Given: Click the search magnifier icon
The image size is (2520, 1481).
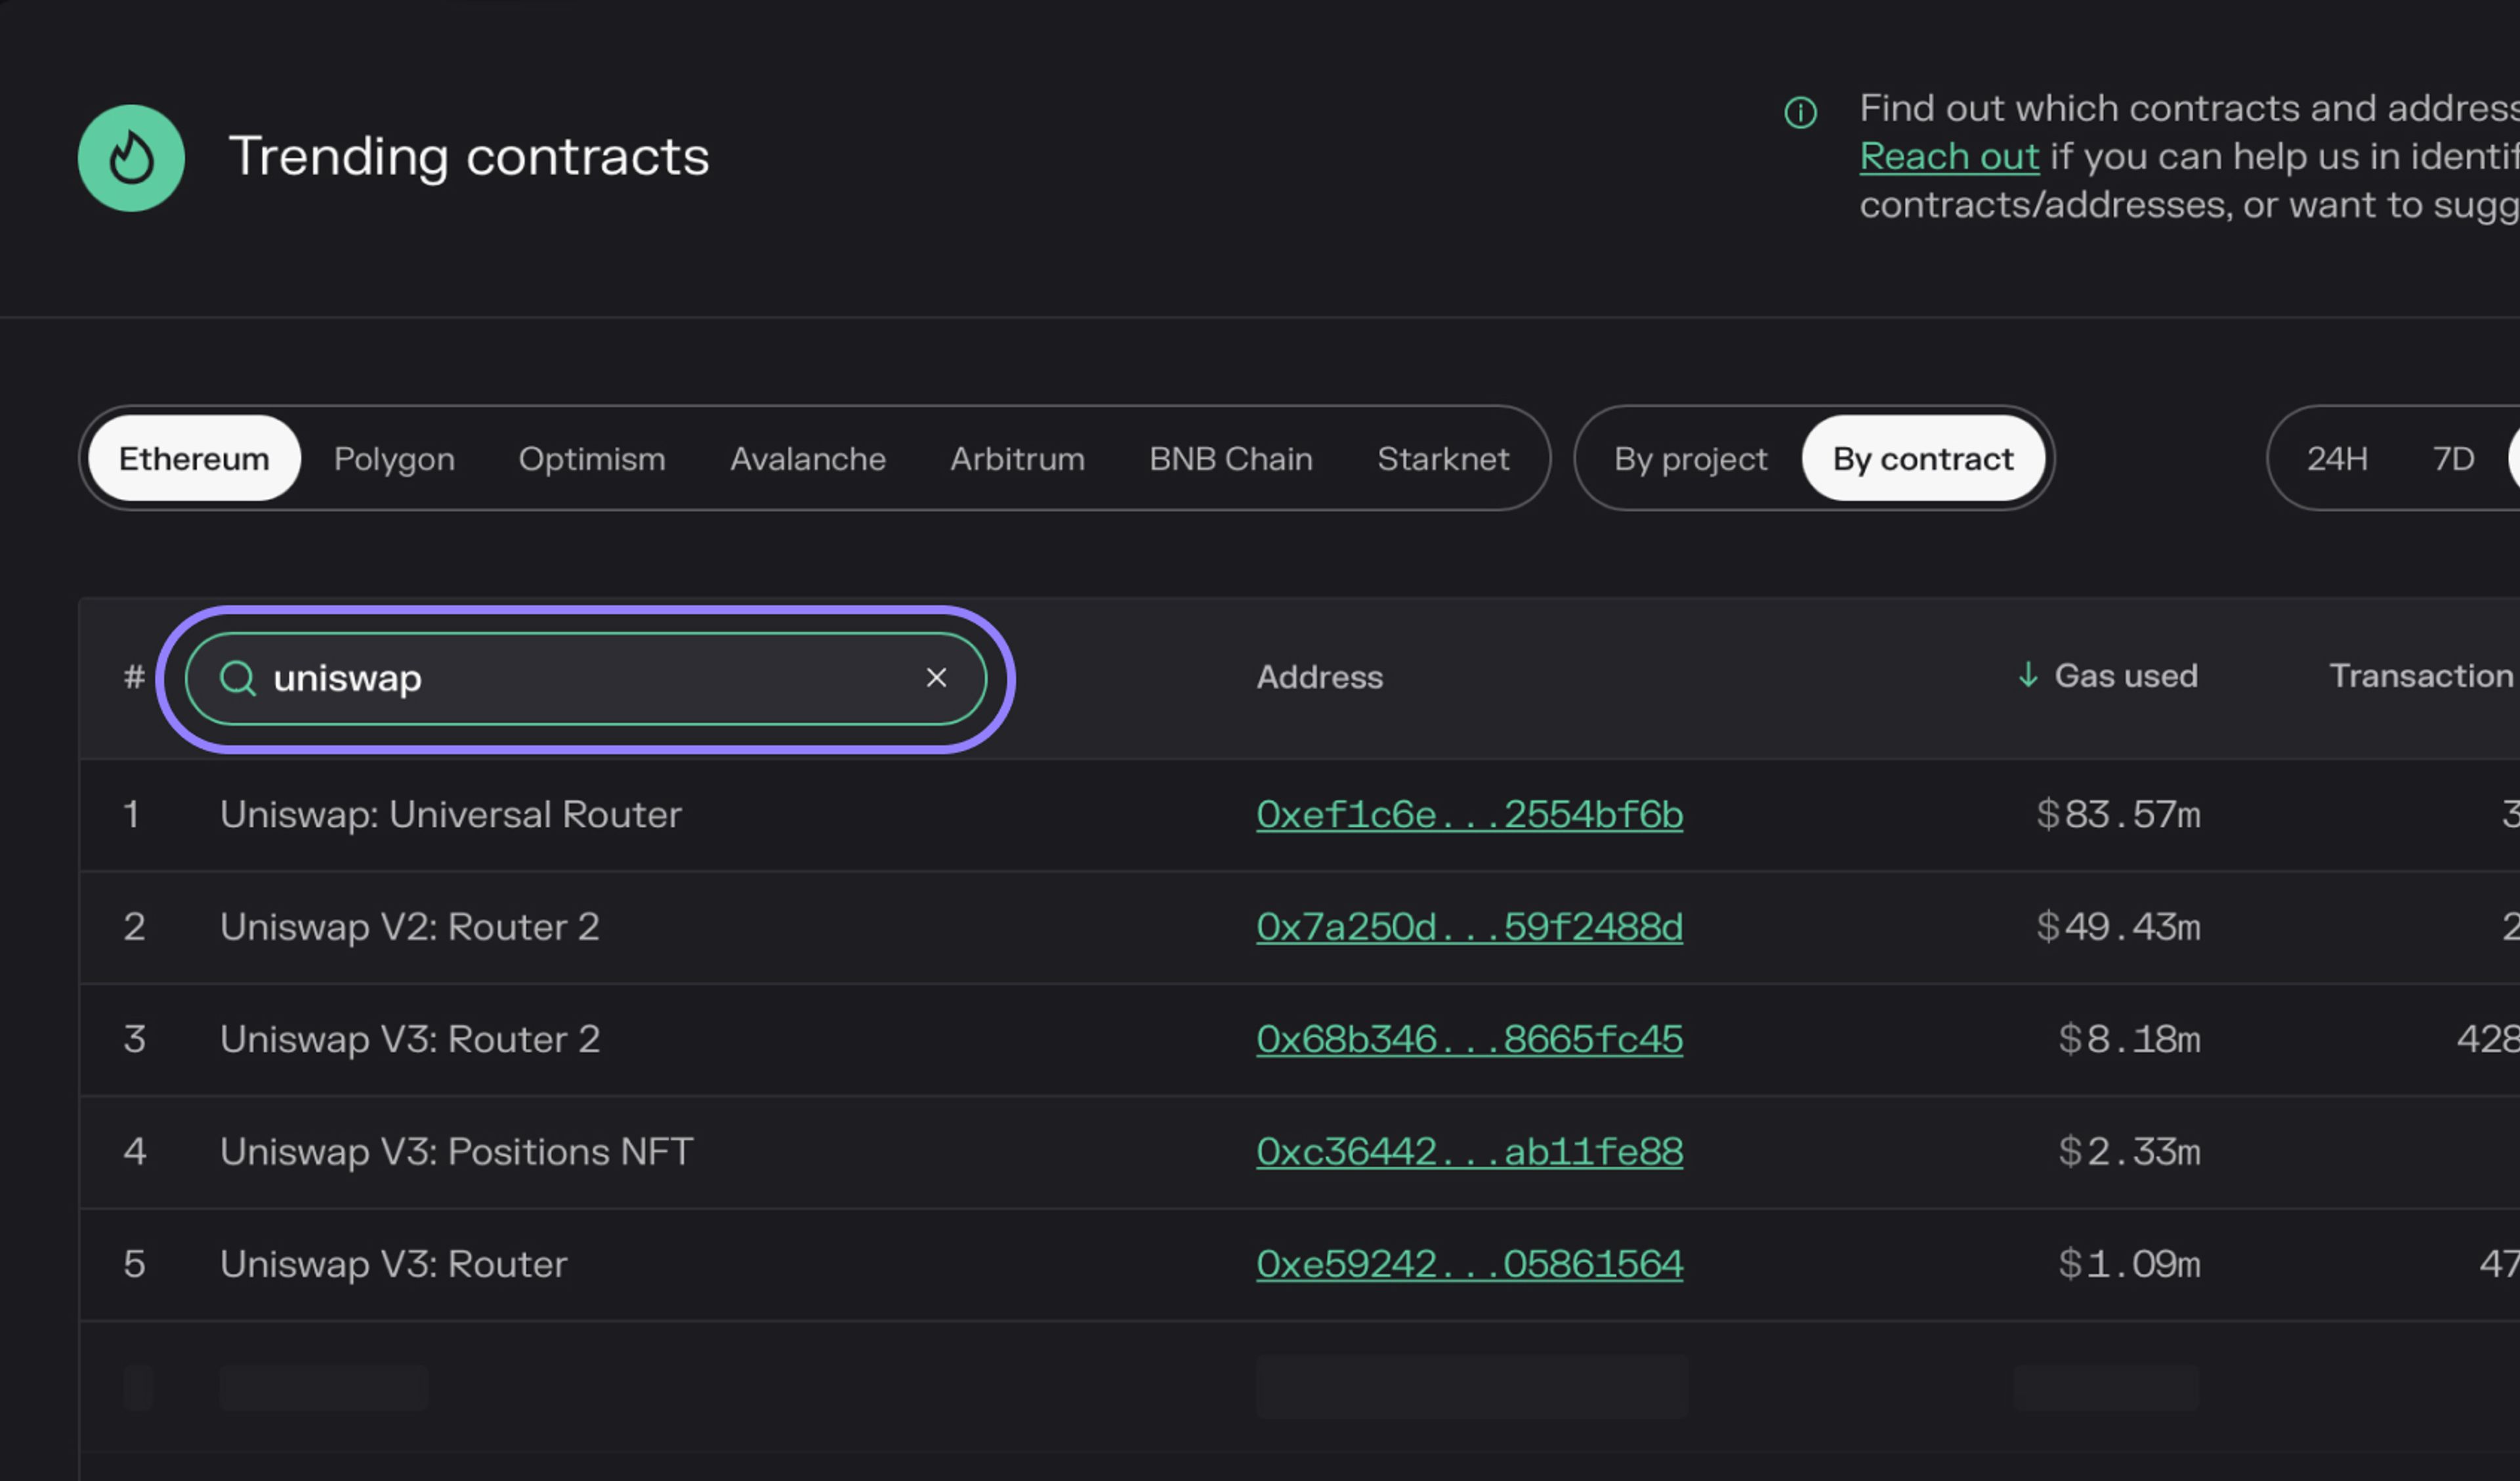Looking at the screenshot, I should [238, 678].
